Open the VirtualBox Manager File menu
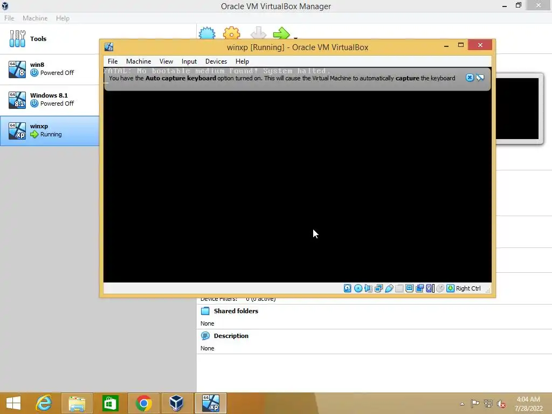Image resolution: width=552 pixels, height=414 pixels. pyautogui.click(x=9, y=18)
